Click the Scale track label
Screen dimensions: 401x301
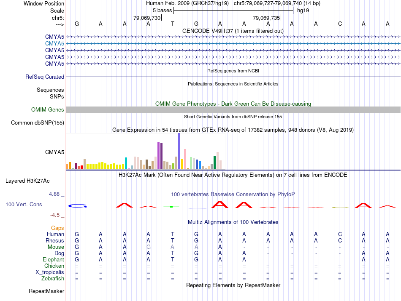(57, 11)
